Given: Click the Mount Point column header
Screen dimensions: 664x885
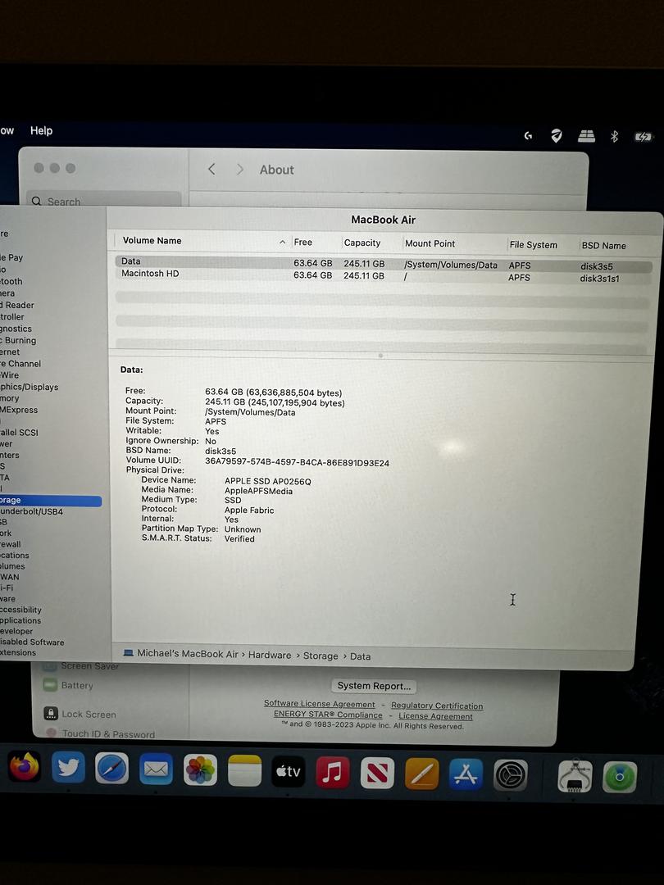Looking at the screenshot, I should click(430, 243).
